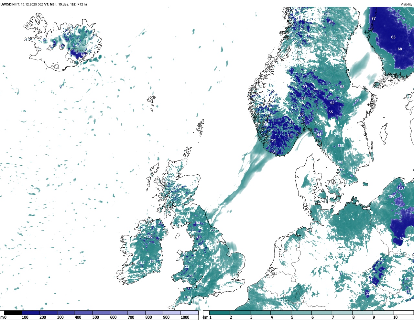
Task: Click the '84' value over Northern Ireland
Action: (160, 223)
